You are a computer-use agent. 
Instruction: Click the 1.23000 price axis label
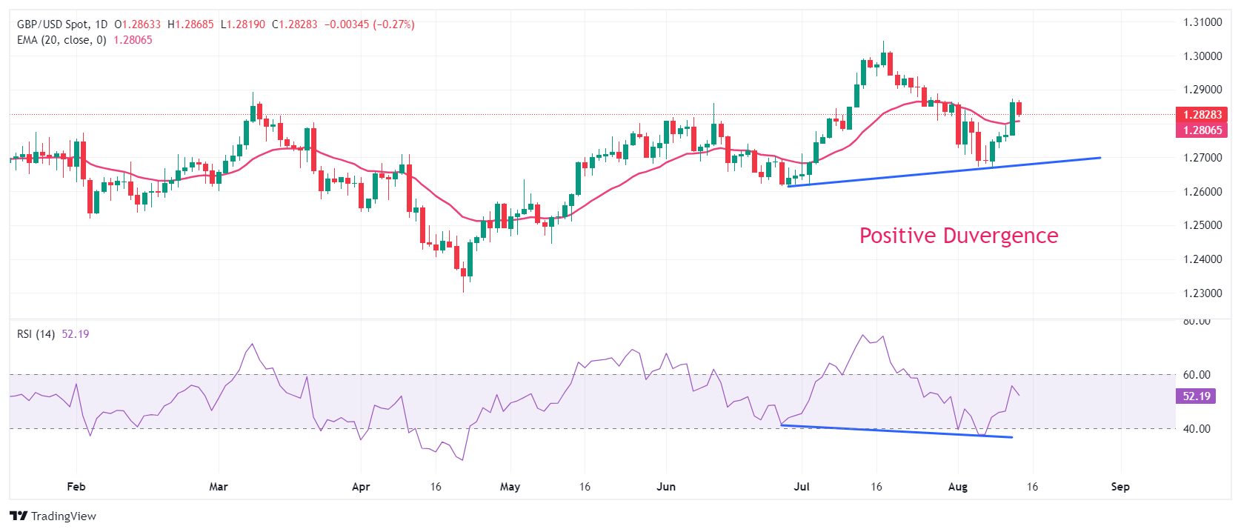tap(1202, 293)
